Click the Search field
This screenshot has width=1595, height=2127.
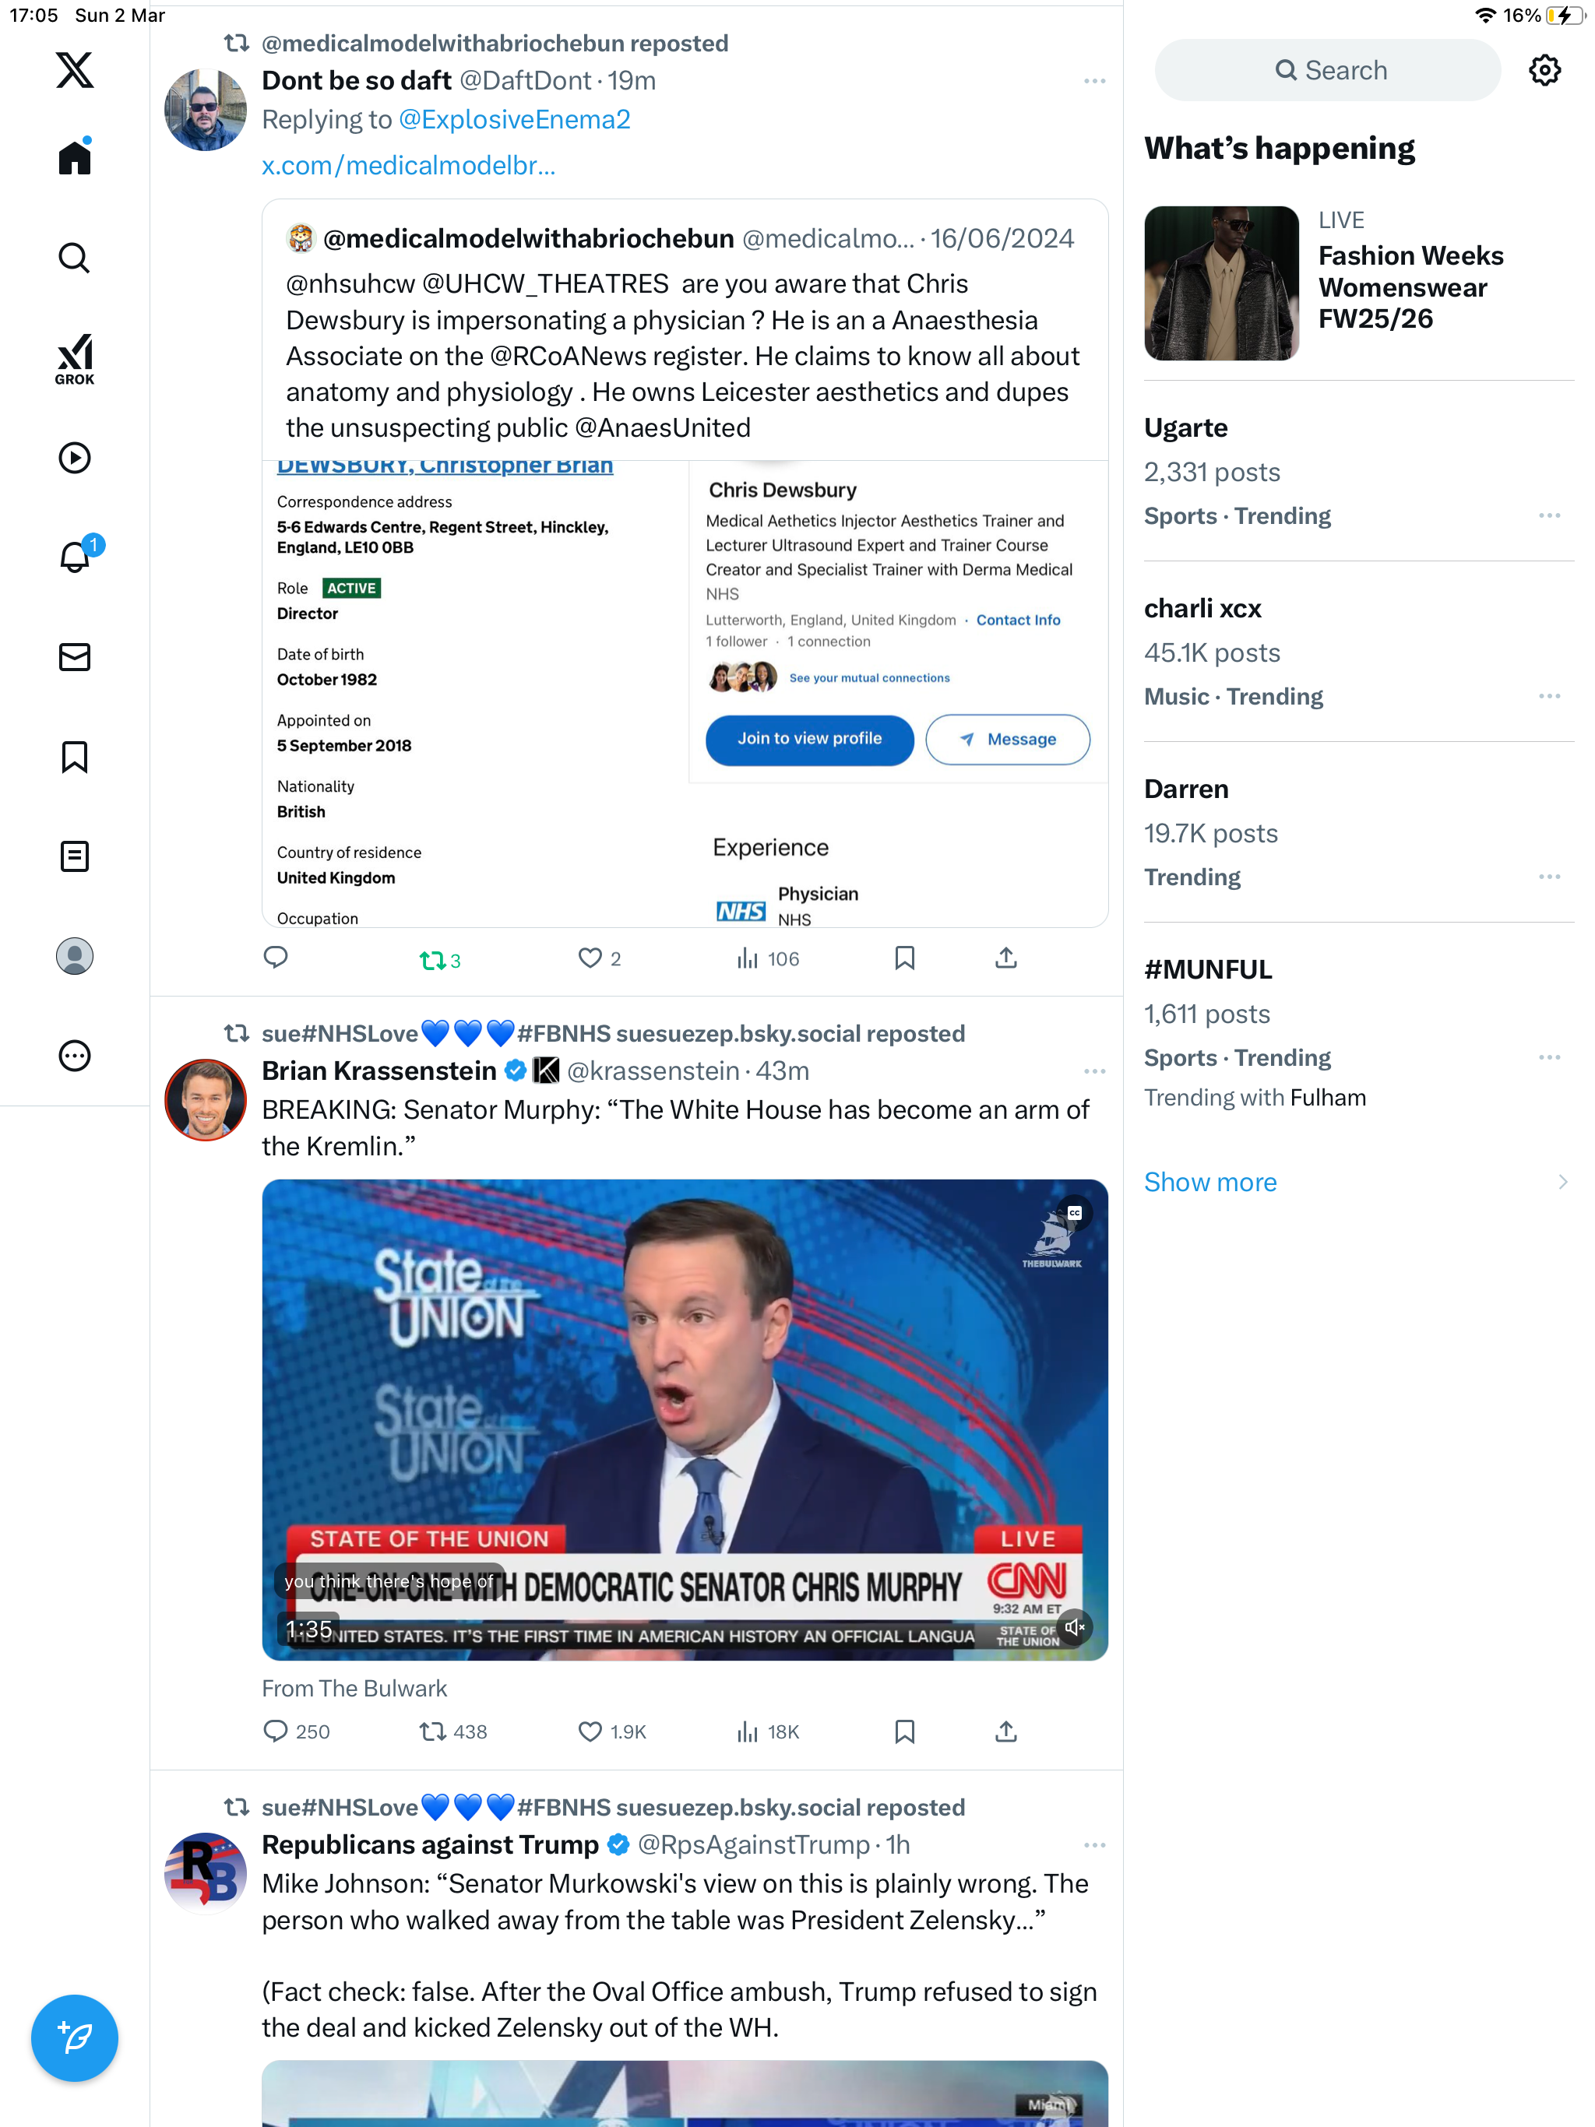[1328, 70]
